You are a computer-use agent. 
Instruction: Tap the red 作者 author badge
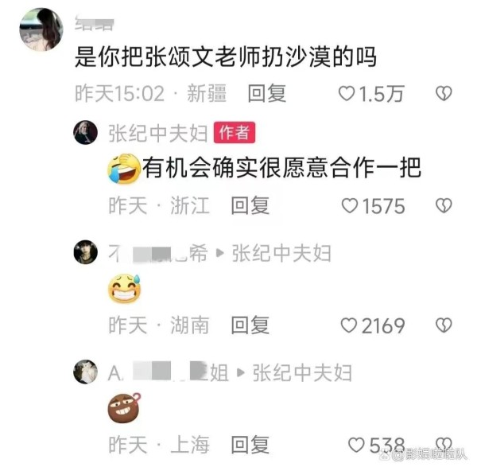point(235,133)
